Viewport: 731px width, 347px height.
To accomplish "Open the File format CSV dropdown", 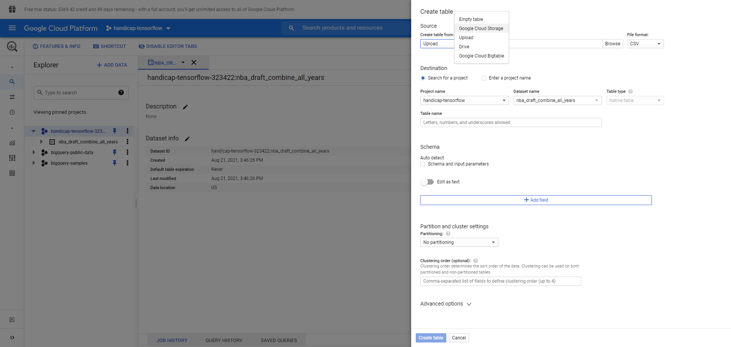I will coord(645,44).
